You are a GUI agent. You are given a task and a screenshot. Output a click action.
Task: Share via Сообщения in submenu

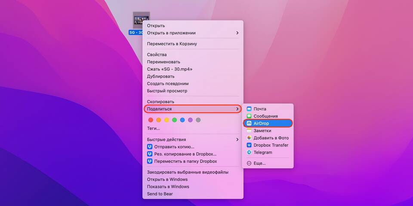coord(268,116)
